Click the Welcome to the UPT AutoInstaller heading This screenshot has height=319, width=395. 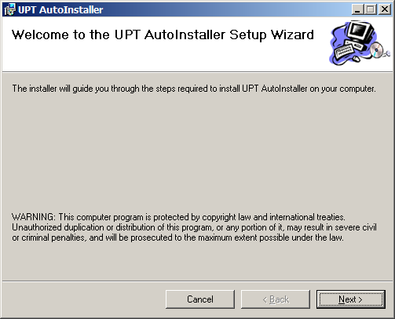[163, 34]
